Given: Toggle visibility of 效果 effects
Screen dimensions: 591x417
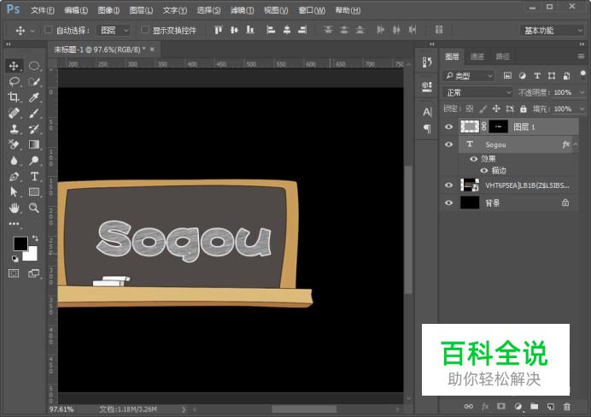Looking at the screenshot, I should tap(474, 159).
